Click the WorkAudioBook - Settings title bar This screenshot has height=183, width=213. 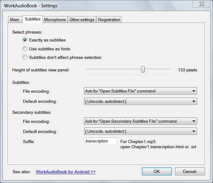[x=92, y=5]
